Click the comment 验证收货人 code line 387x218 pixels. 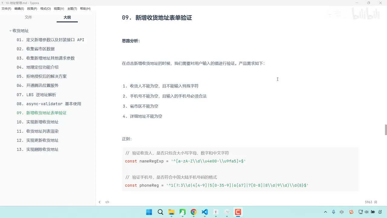[177, 153]
